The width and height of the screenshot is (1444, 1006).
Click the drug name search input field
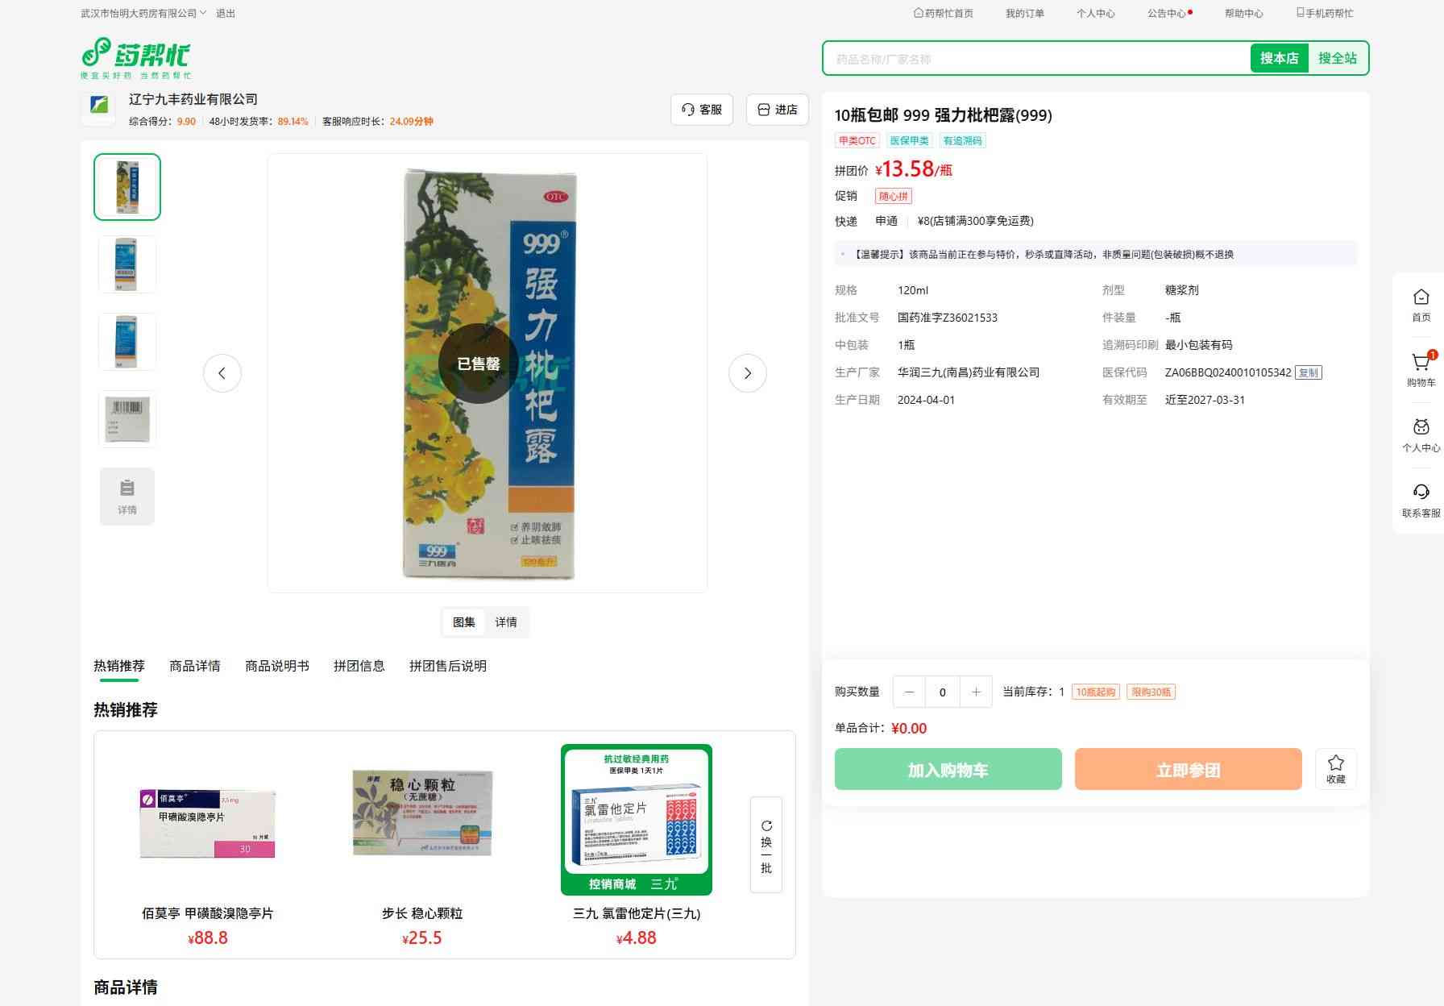click(1035, 59)
